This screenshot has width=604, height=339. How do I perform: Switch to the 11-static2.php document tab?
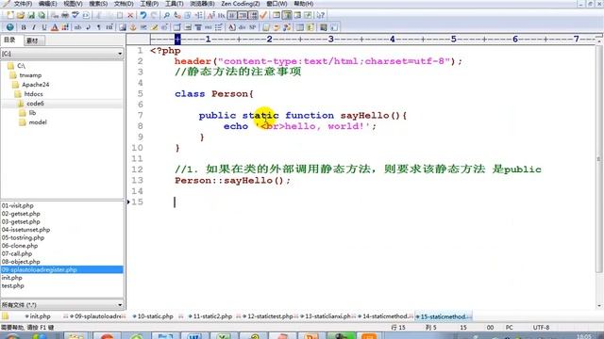point(210,316)
